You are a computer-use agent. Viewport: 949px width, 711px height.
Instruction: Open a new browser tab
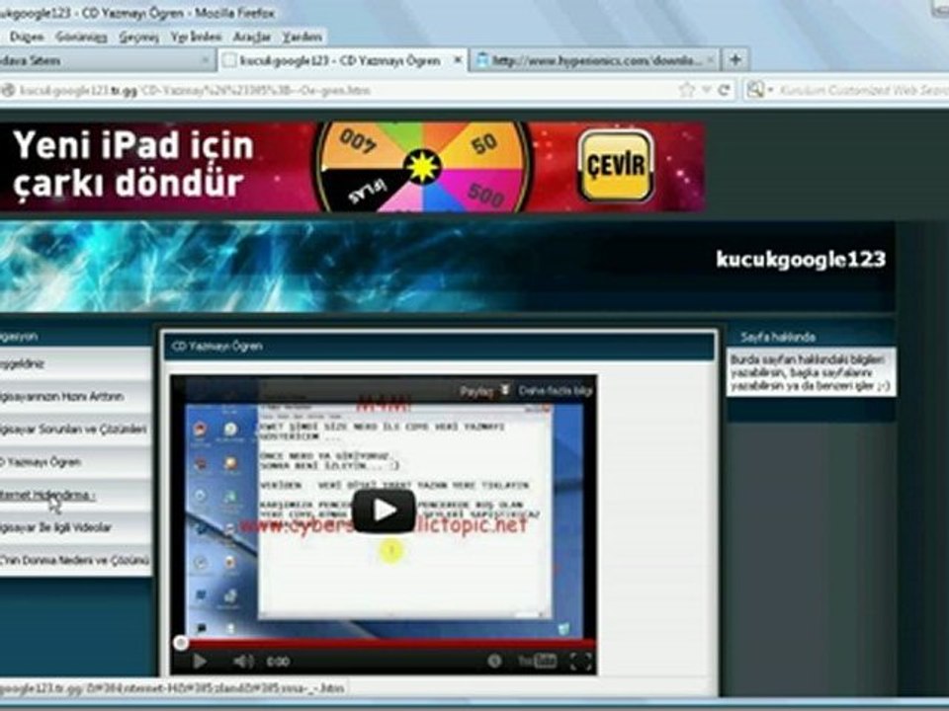pyautogui.click(x=735, y=59)
